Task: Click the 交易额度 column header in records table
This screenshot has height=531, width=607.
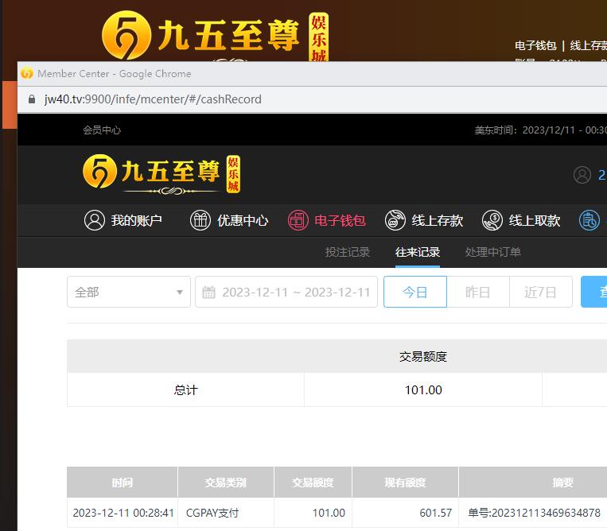Action: (313, 483)
